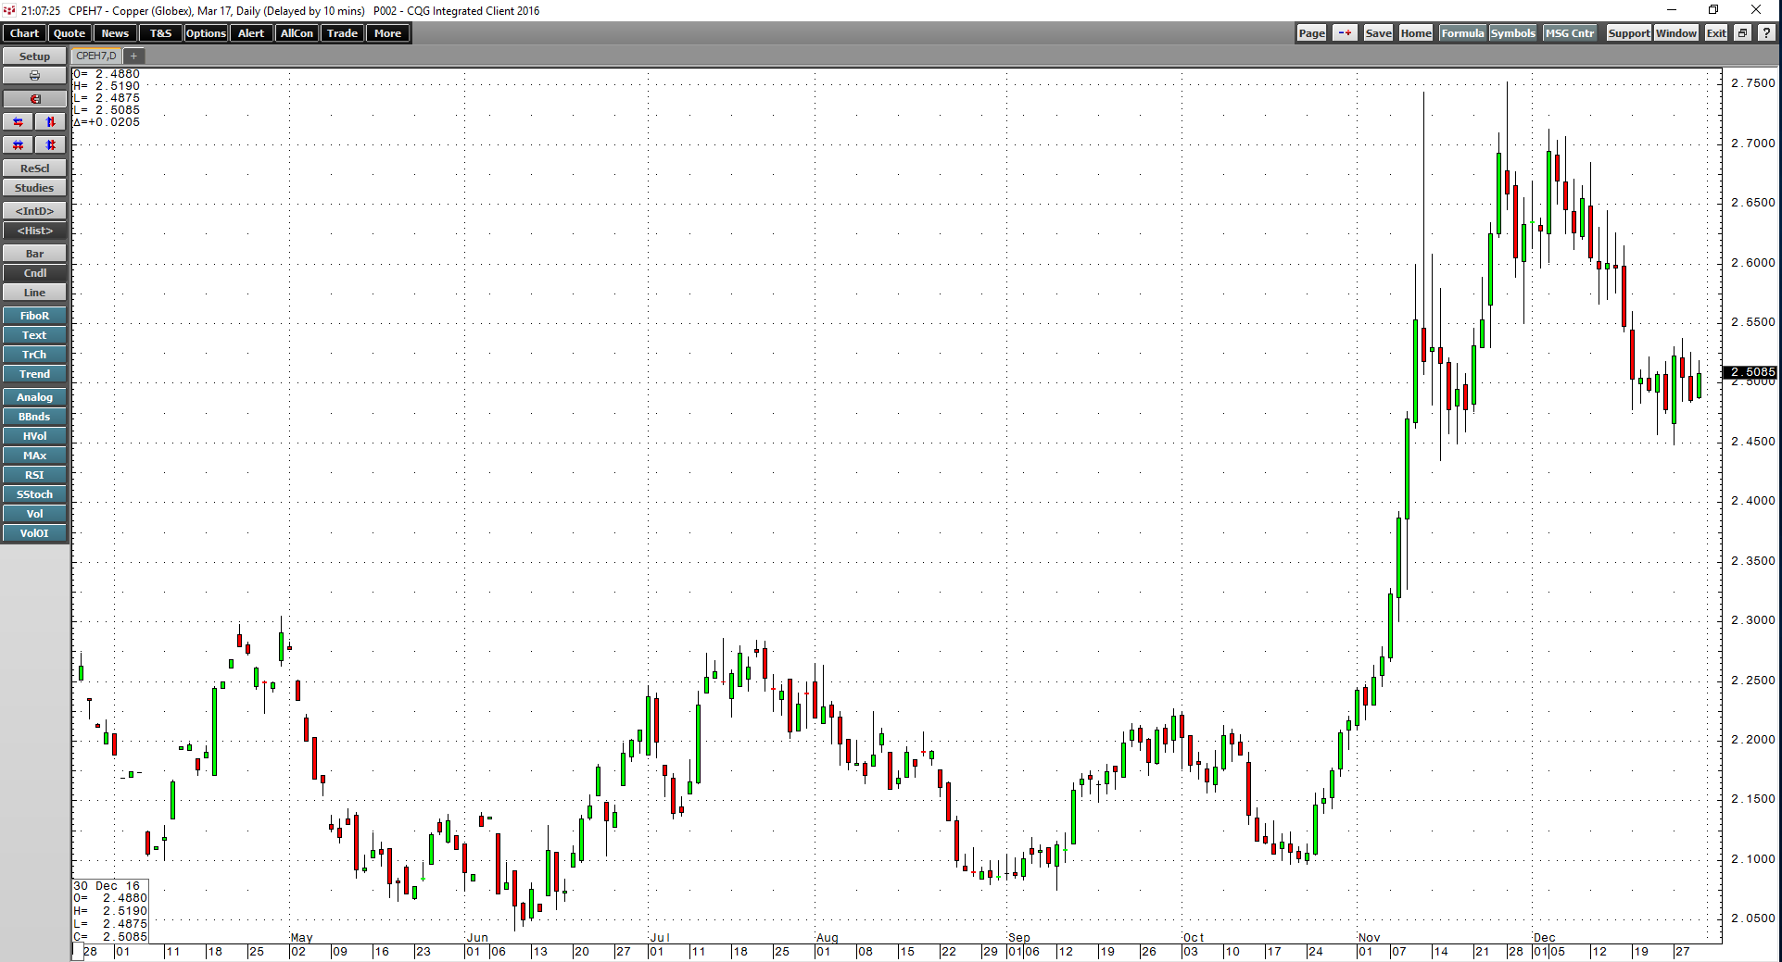Screen dimensions: 1782x962
Task: Select the Text annotation tool
Action: (34, 335)
